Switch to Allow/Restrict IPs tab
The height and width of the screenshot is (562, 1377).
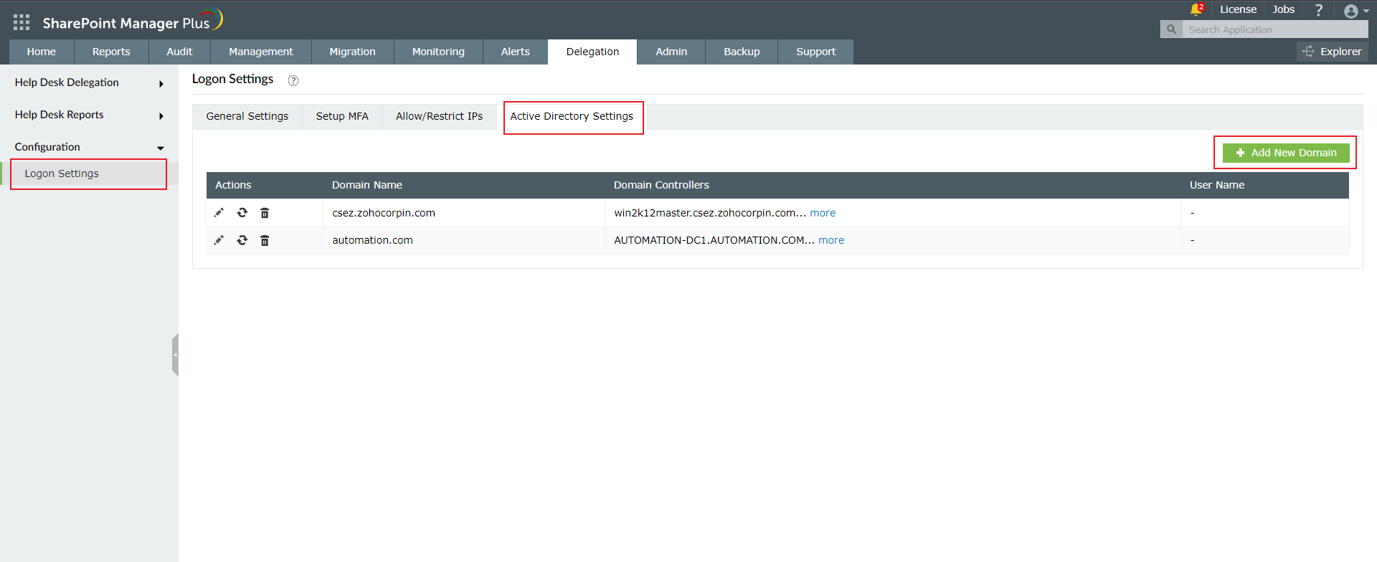click(439, 116)
